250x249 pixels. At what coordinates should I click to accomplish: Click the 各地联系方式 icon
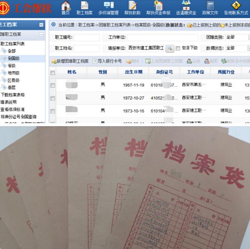pyautogui.click(x=236, y=7)
